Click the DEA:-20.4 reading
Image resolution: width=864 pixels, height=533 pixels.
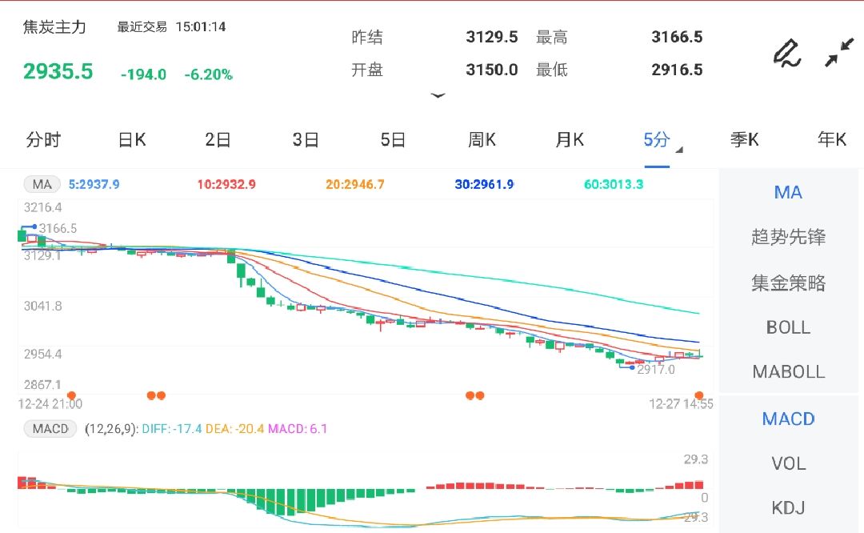tap(234, 429)
